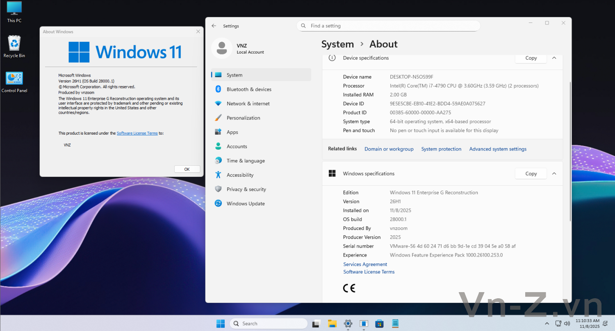Image resolution: width=615 pixels, height=331 pixels.
Task: Open Network & internet settings icon
Action: (x=218, y=104)
